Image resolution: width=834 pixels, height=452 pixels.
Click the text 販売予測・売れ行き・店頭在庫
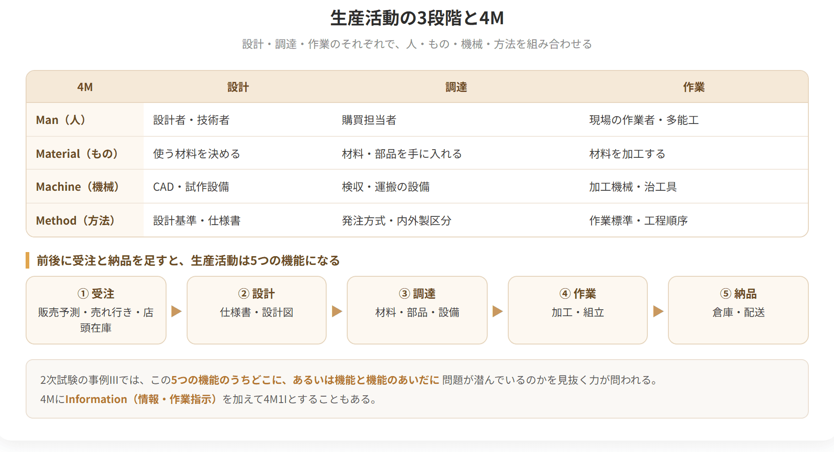(96, 320)
